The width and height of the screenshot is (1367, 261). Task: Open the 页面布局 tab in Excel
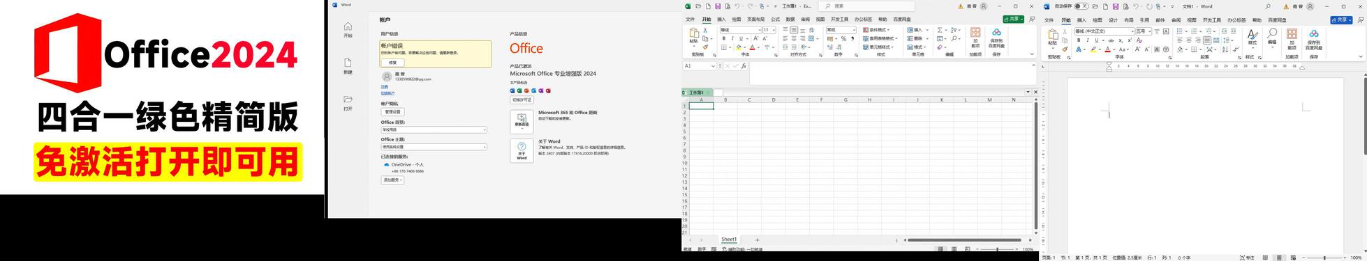point(756,19)
